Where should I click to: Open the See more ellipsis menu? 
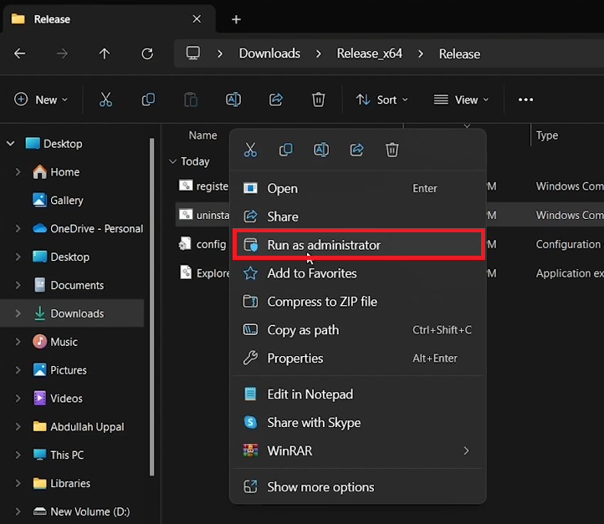[525, 99]
